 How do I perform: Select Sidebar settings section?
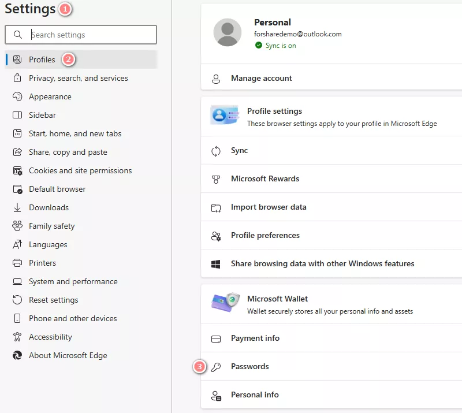[x=81, y=115]
